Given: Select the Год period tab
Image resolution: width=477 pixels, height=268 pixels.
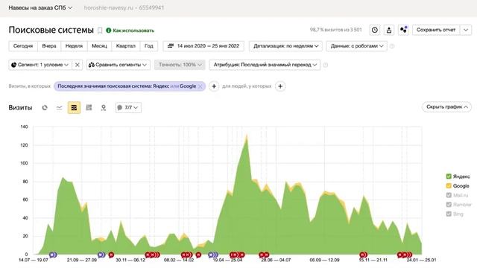Looking at the screenshot, I should (149, 46).
